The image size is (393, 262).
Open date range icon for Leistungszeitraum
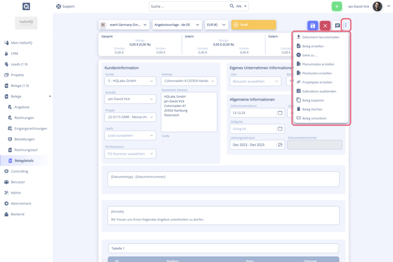point(280,144)
